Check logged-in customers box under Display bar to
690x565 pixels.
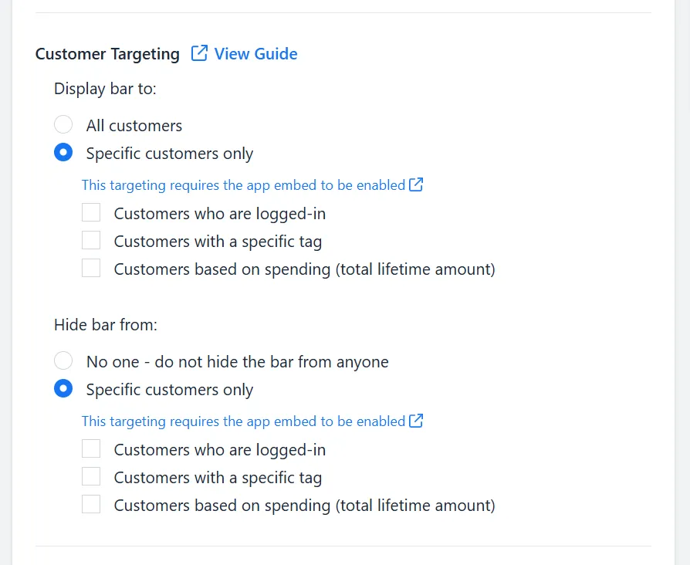click(91, 212)
